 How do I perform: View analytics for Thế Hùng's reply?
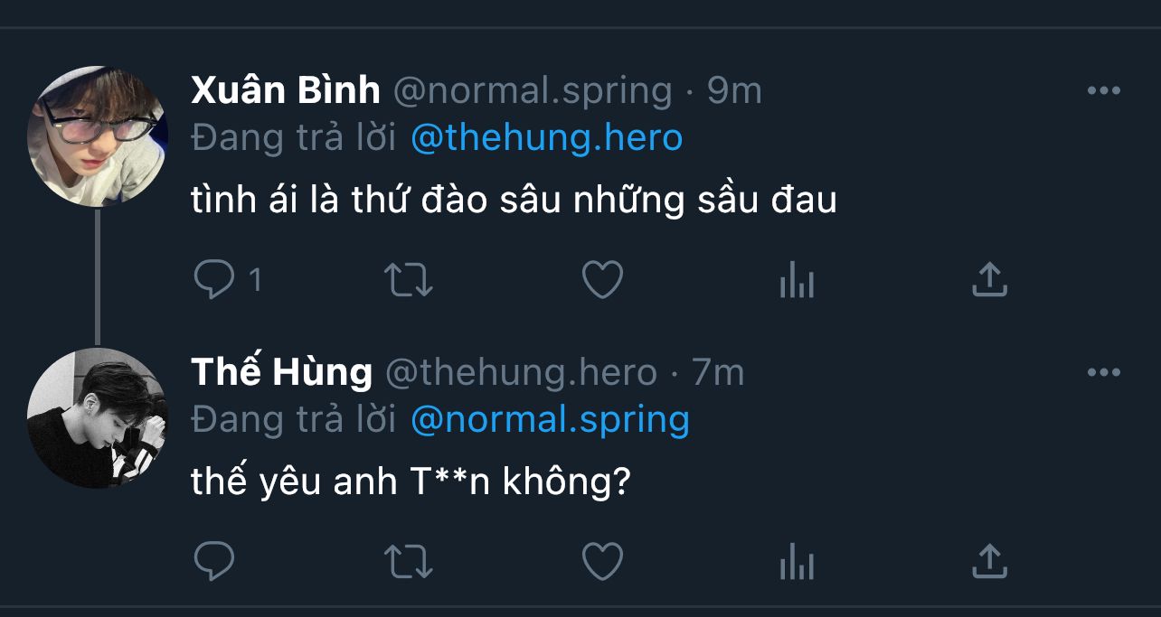click(x=797, y=563)
